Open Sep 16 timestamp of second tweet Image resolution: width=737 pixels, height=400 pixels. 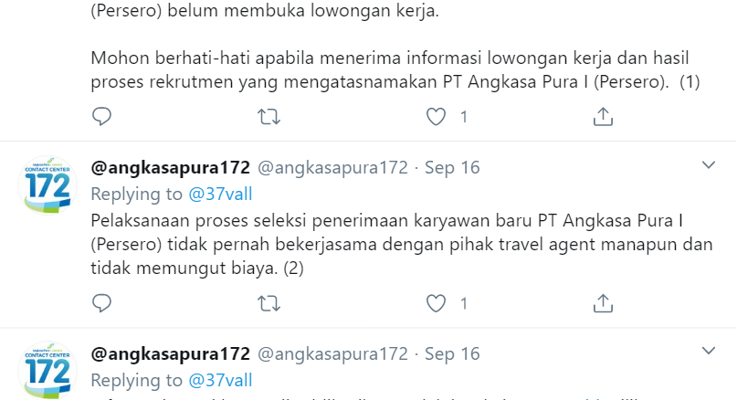(x=452, y=168)
